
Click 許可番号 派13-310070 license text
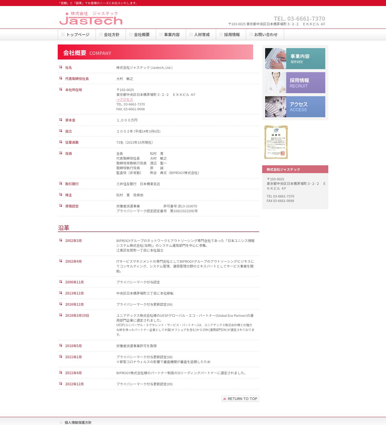tap(180, 206)
